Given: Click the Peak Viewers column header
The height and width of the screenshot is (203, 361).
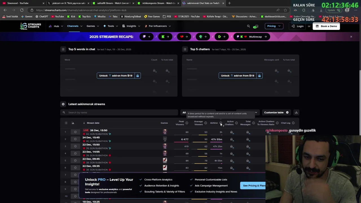Looking at the screenshot, I should [180, 123].
